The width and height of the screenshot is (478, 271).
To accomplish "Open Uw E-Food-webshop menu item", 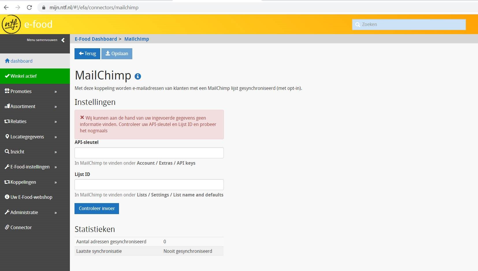I will tap(35, 197).
